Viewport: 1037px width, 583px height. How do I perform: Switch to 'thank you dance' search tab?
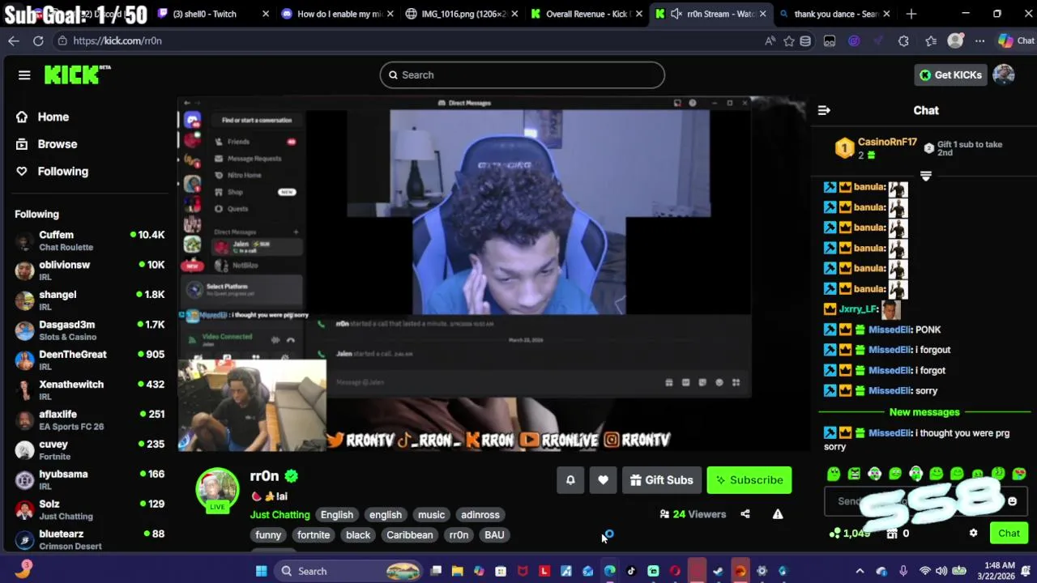[836, 14]
